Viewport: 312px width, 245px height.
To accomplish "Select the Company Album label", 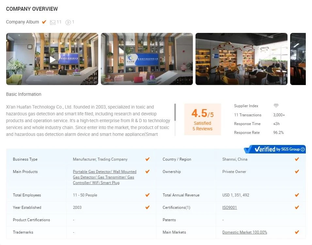I will tap(23, 22).
